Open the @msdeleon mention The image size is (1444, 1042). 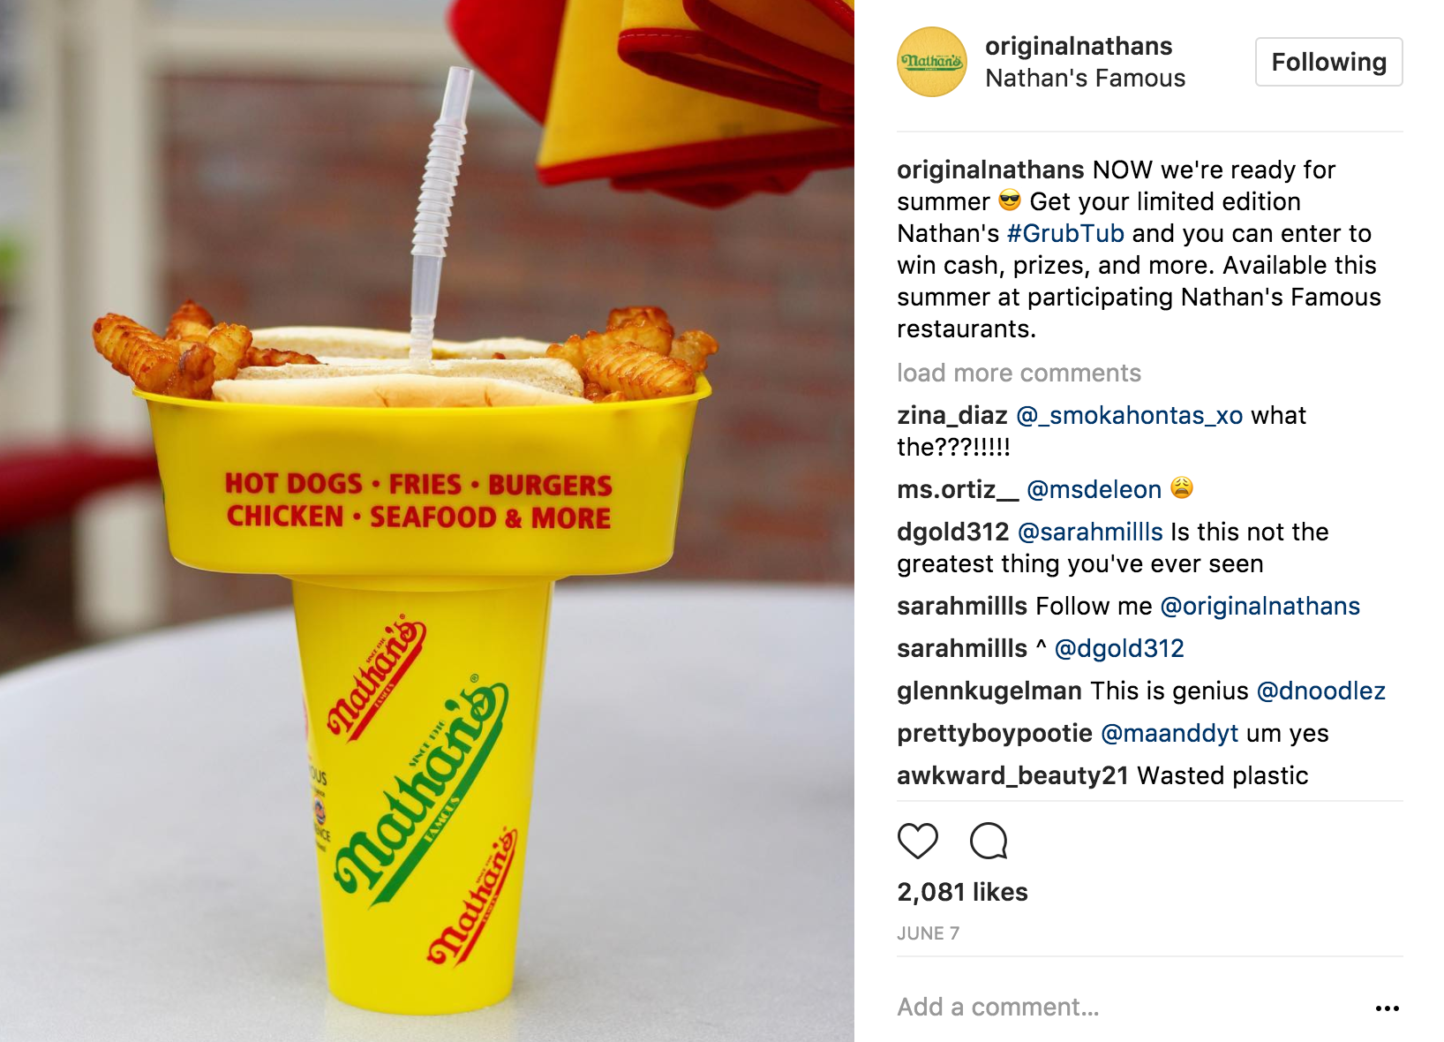pyautogui.click(x=1094, y=489)
